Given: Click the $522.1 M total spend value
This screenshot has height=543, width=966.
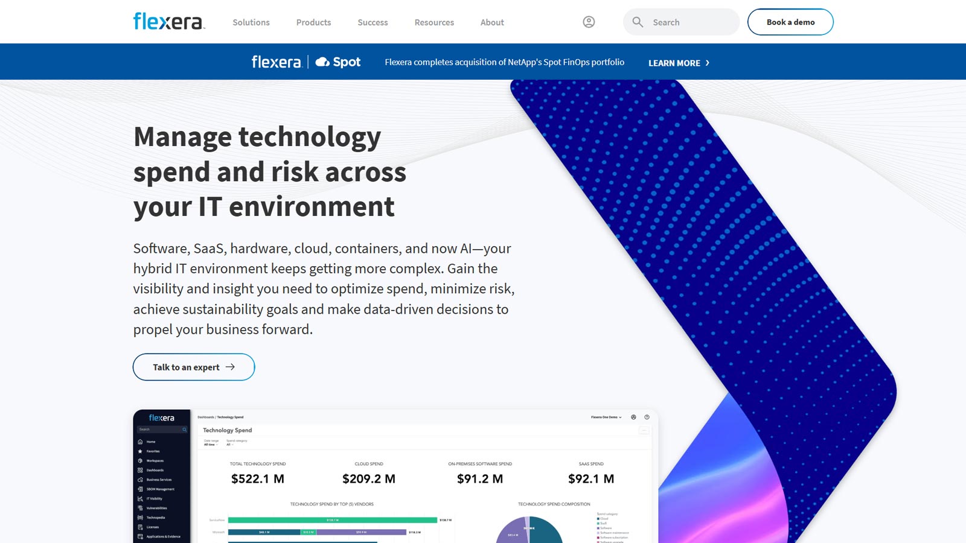Looking at the screenshot, I should [258, 478].
